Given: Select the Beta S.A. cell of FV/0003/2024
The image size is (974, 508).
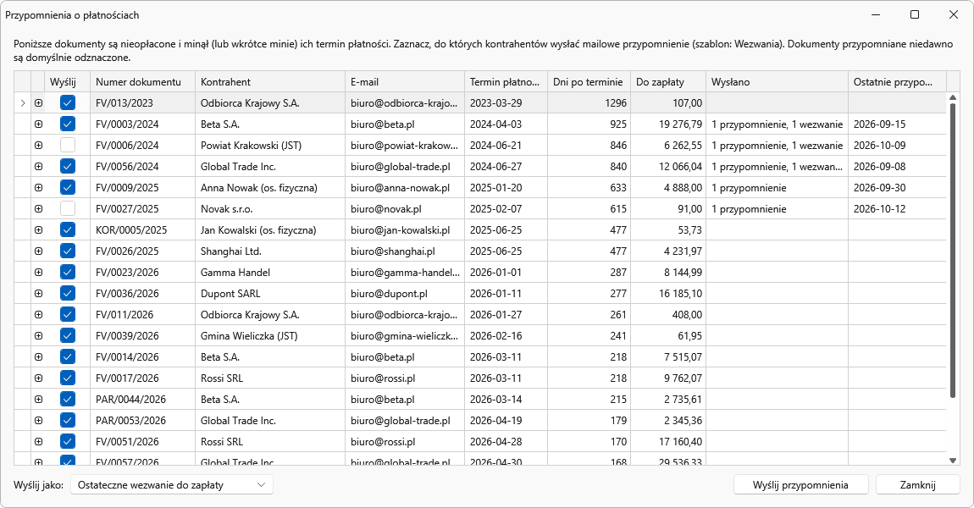Looking at the screenshot, I should pyautogui.click(x=269, y=124).
